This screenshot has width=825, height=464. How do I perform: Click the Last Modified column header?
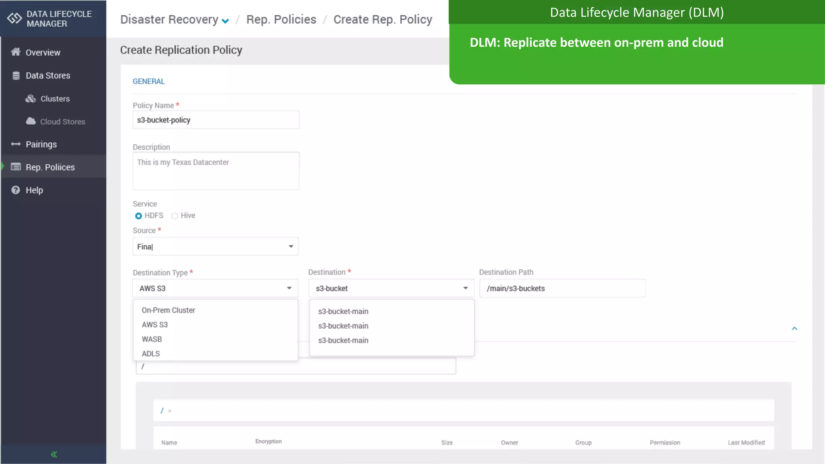coord(746,443)
